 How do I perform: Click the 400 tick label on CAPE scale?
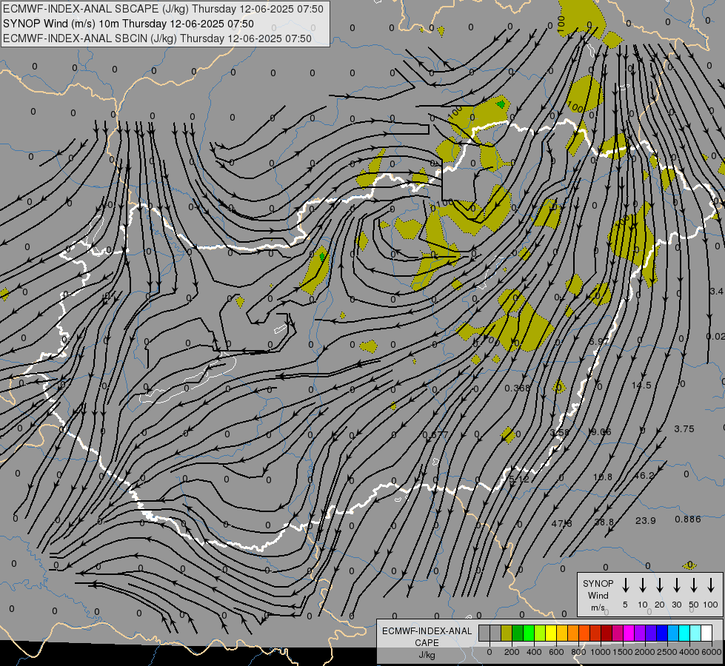tap(534, 652)
